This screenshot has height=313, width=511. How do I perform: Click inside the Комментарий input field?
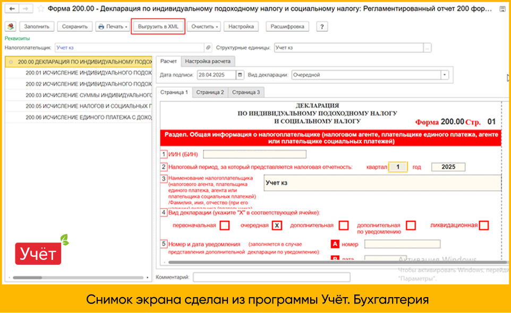[x=271, y=276]
